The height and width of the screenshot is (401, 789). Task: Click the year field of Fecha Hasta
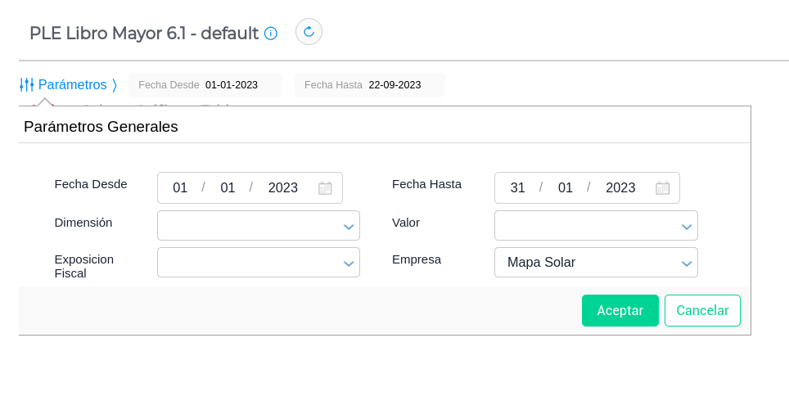pos(620,188)
